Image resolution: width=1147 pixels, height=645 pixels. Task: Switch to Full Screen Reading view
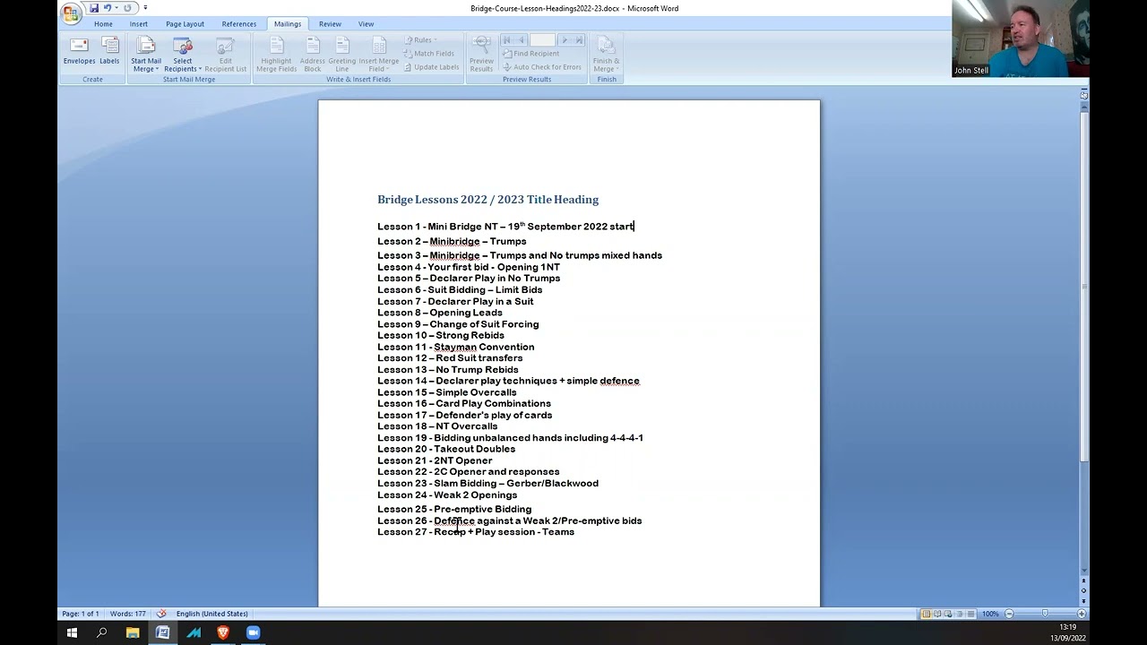pyautogui.click(x=937, y=614)
